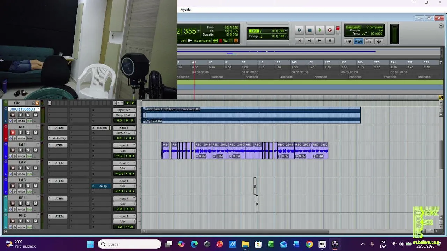Click bar 97 on the ruler
This screenshot has width=447, height=251.
coord(243,62)
